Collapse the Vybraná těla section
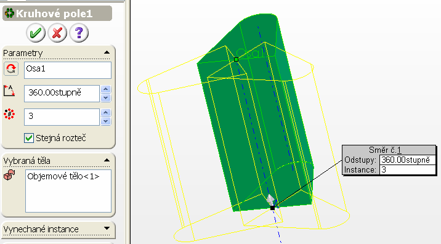Image resolution: width=441 pixels, height=244 pixels. point(107,160)
